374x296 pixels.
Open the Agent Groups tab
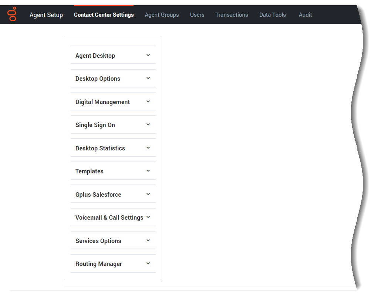coord(162,15)
